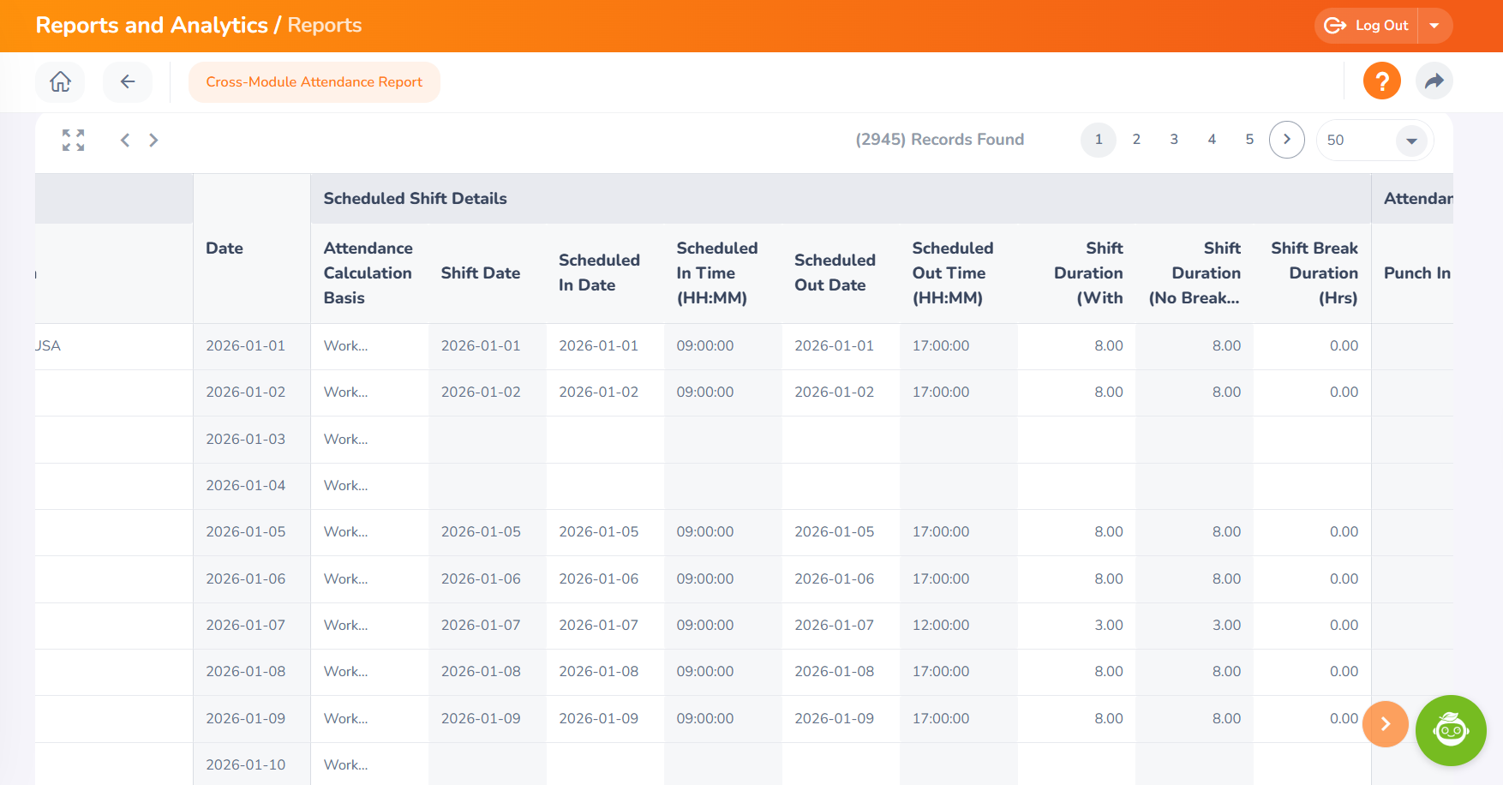Click the Date column header
1503x785 pixels.
click(225, 249)
